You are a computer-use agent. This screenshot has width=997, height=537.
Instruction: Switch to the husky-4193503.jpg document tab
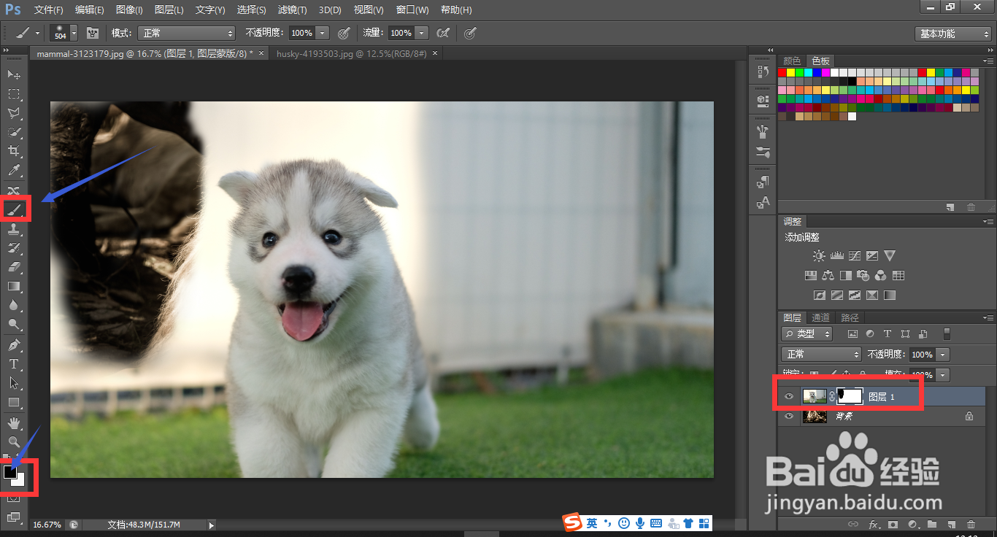coord(350,53)
